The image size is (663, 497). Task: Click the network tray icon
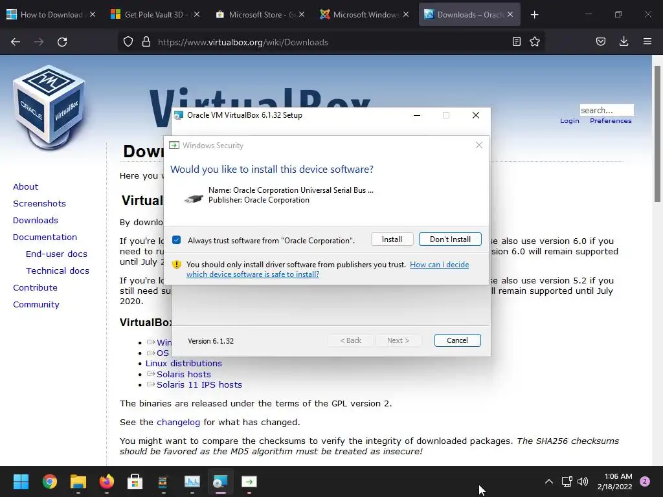(567, 481)
